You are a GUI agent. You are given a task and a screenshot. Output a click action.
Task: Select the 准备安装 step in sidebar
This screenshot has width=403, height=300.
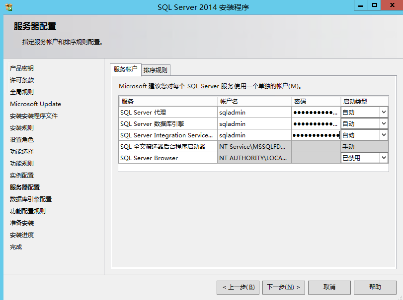22,223
